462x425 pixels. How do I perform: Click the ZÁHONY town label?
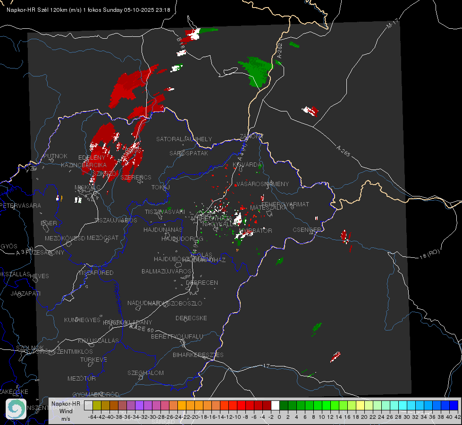coord(251,136)
